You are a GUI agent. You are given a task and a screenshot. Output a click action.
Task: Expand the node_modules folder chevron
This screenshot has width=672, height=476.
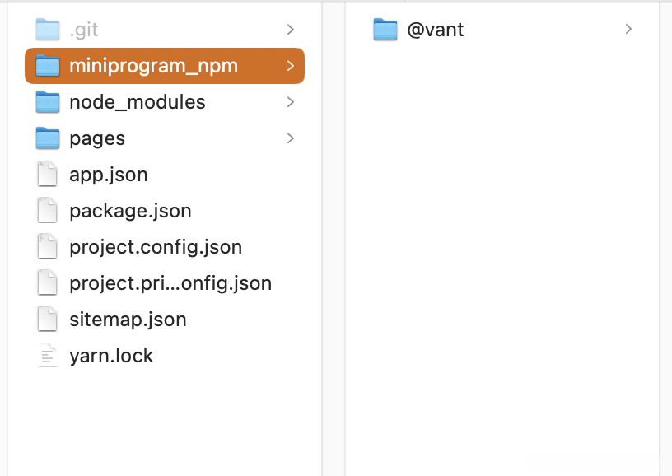[290, 102]
